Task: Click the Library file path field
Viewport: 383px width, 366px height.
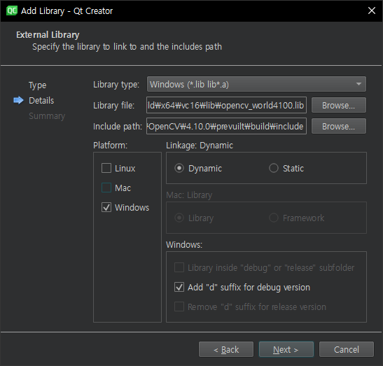Action: pyautogui.click(x=226, y=105)
